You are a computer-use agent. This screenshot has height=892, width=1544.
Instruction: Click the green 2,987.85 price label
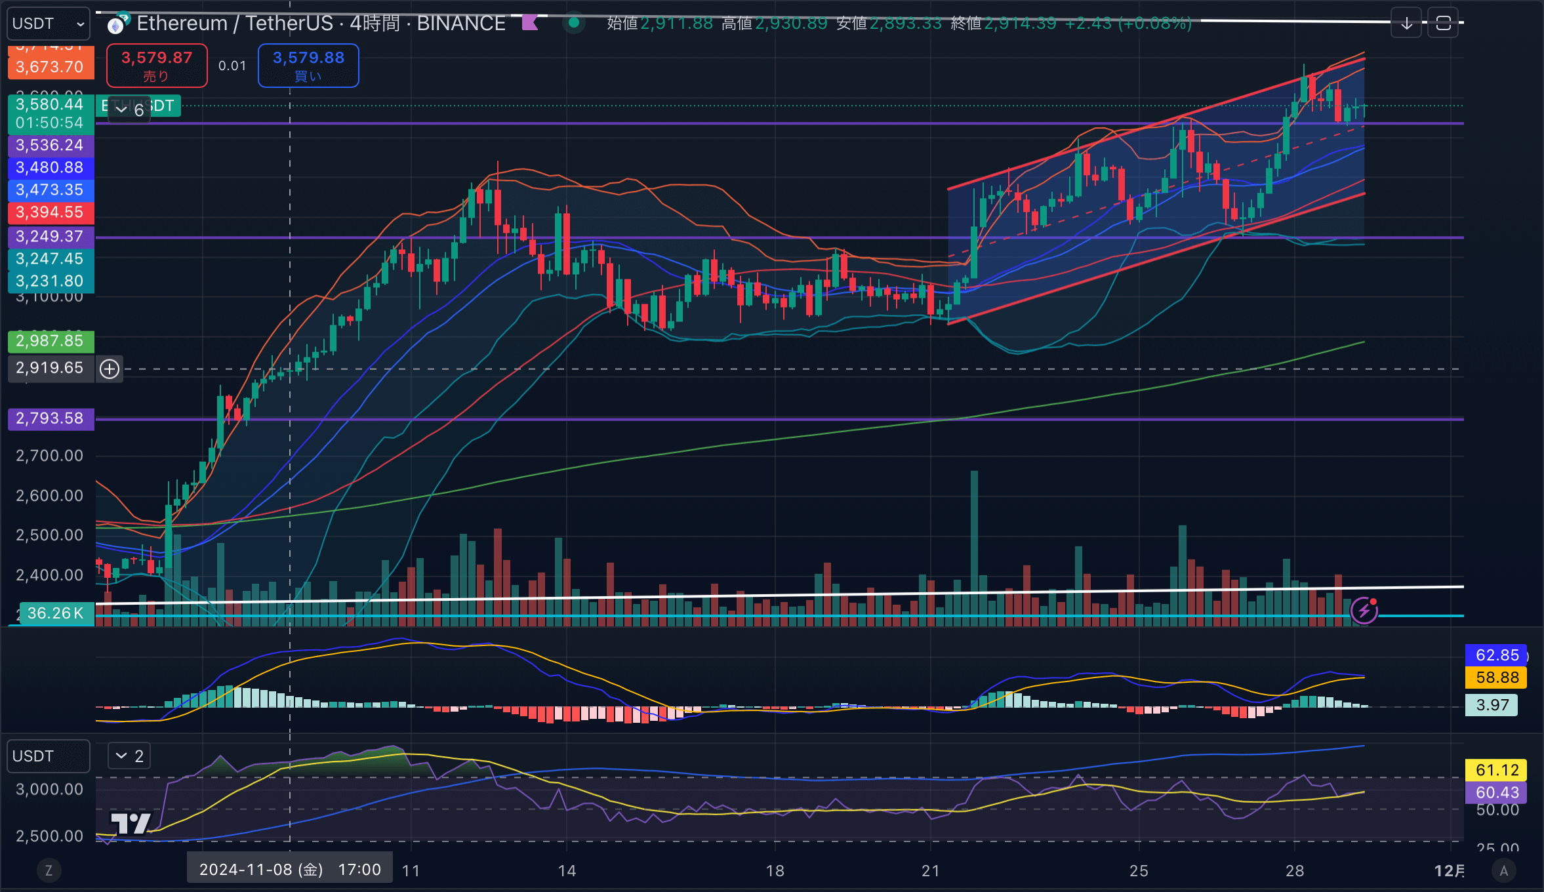51,341
